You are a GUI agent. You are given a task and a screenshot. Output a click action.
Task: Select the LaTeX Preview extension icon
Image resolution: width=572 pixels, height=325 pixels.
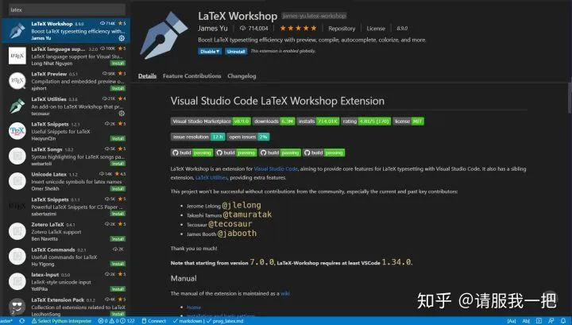click(x=17, y=81)
